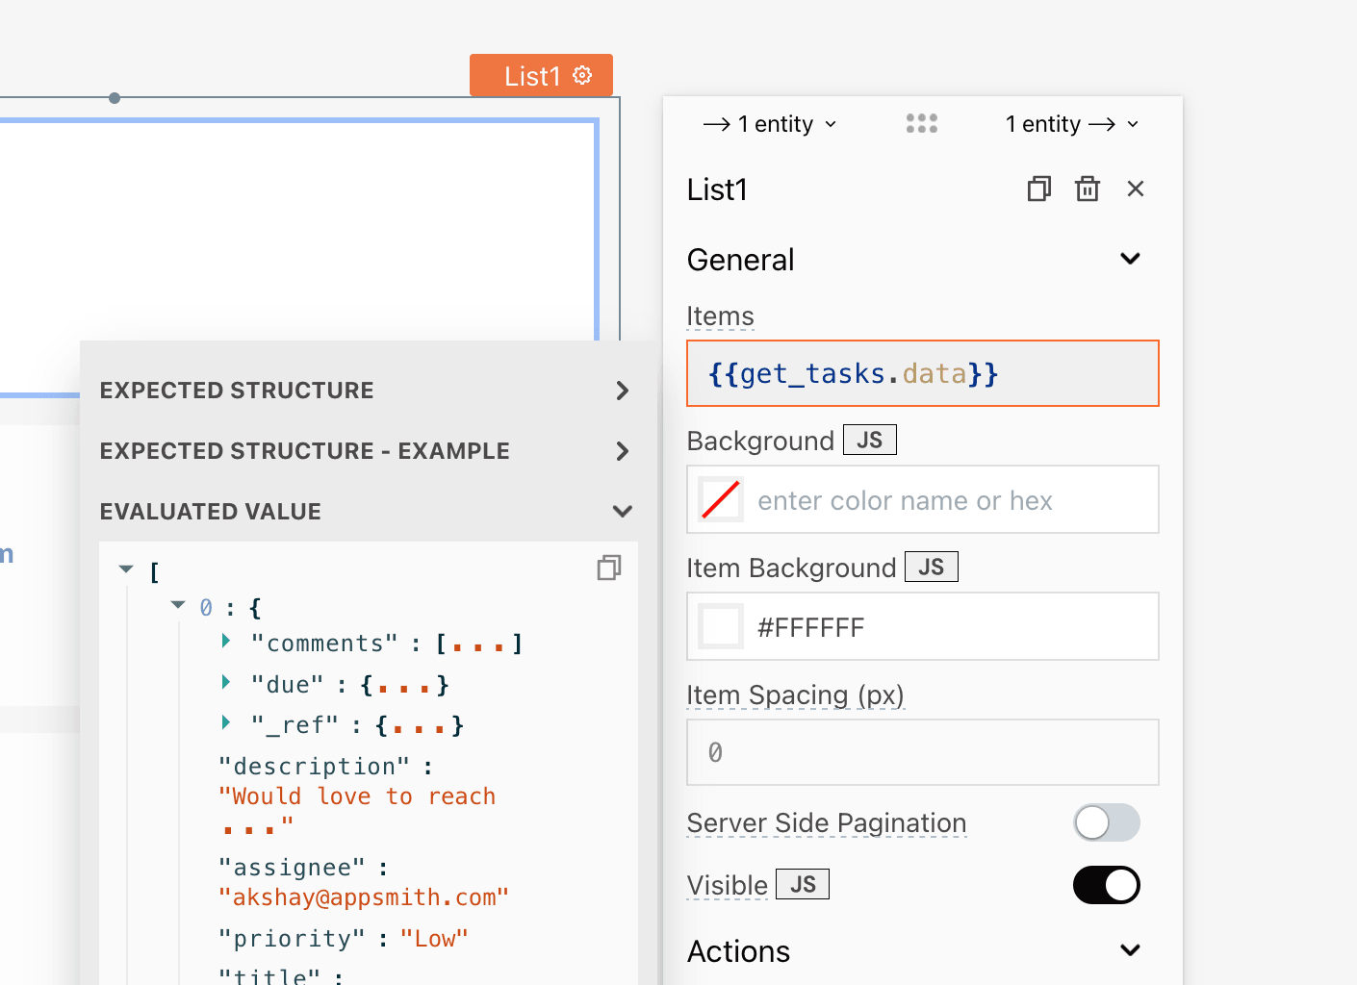
Task: Collapse the Evaluated Value section
Action: pos(622,512)
